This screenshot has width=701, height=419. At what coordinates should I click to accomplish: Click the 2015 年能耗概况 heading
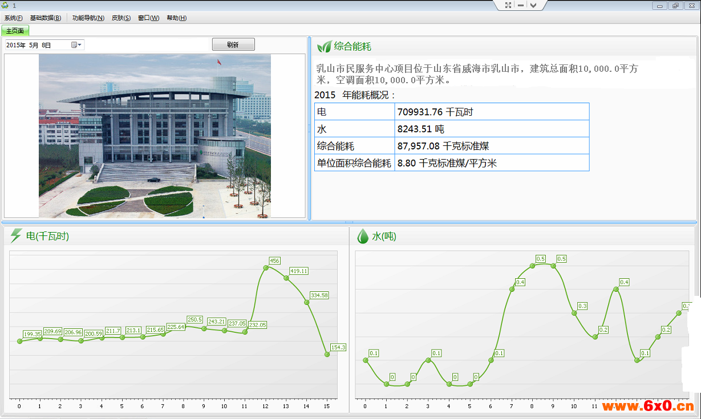click(355, 95)
